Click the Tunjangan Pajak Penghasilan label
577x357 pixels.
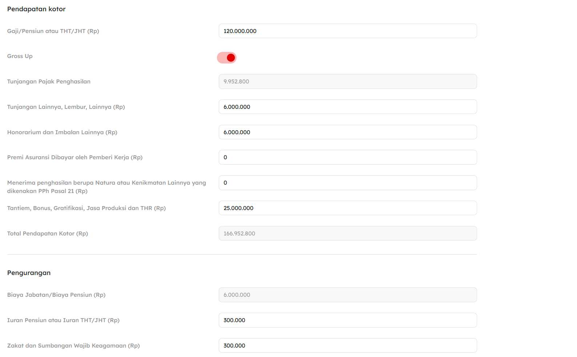point(49,82)
